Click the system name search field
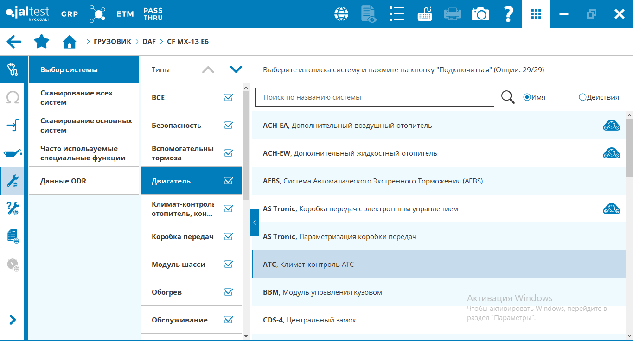Screen dimensions: 633x341 [x=374, y=97]
